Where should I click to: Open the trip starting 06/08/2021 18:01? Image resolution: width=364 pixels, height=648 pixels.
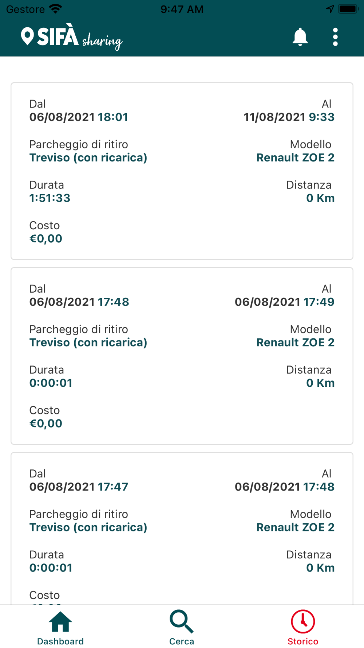[182, 171]
